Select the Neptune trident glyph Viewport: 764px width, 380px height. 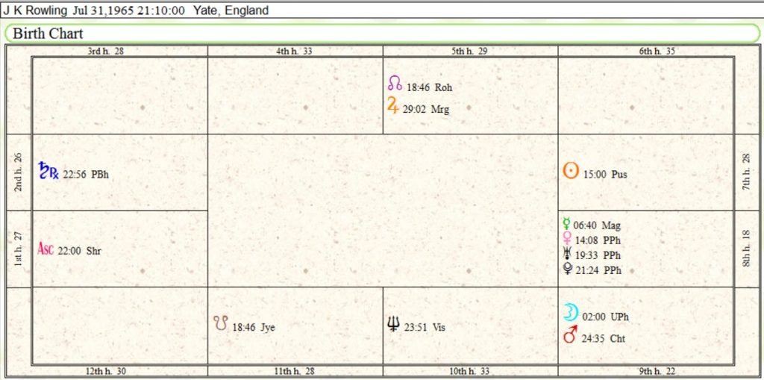point(392,324)
